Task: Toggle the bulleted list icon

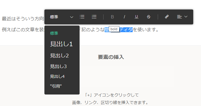Action: [x=82, y=17]
